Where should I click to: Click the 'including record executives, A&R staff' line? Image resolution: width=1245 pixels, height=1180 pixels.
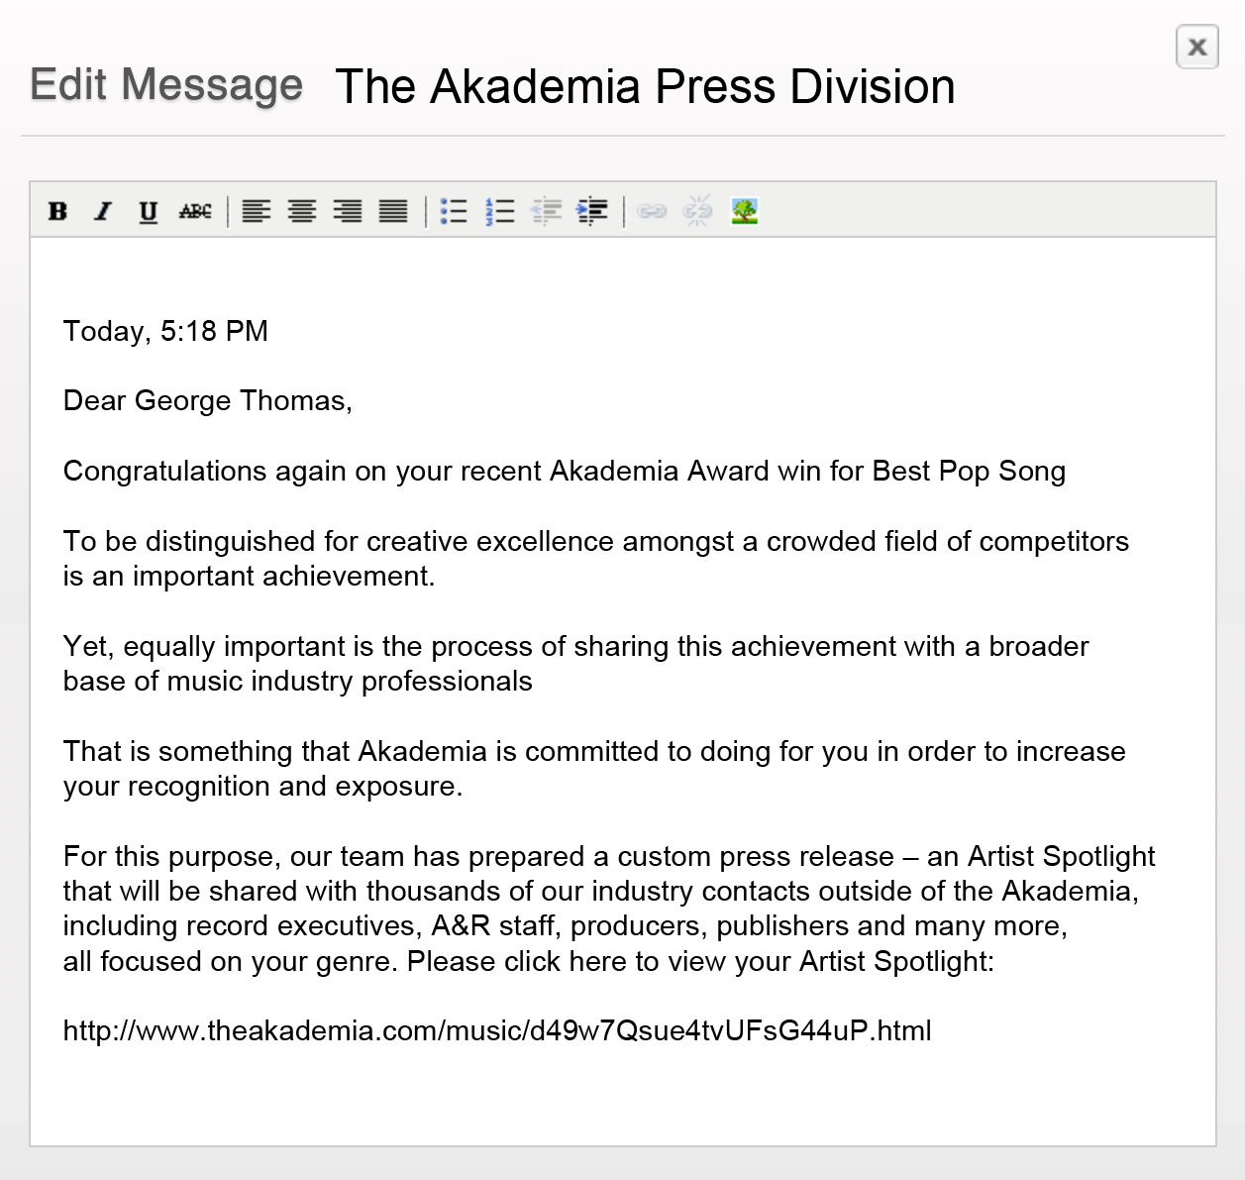[x=566, y=925]
